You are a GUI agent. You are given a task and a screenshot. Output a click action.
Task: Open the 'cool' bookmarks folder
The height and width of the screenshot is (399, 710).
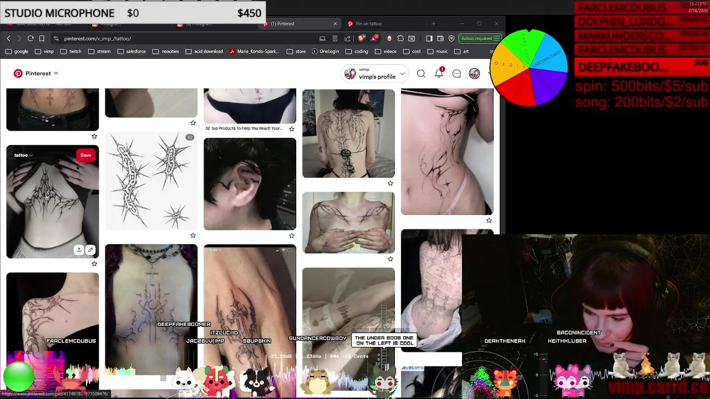412,51
